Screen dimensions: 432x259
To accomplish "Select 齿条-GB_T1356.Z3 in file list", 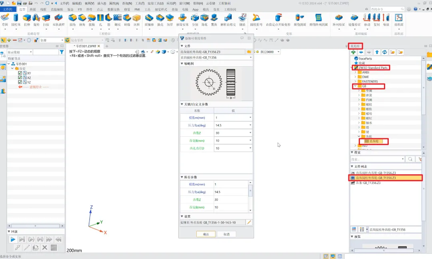I will coord(368,183).
